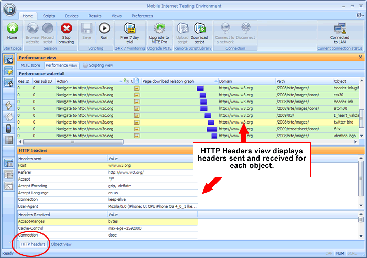367x258 pixels.
Task: Click the Upgrade to MITE Pro icon
Action: (x=159, y=28)
